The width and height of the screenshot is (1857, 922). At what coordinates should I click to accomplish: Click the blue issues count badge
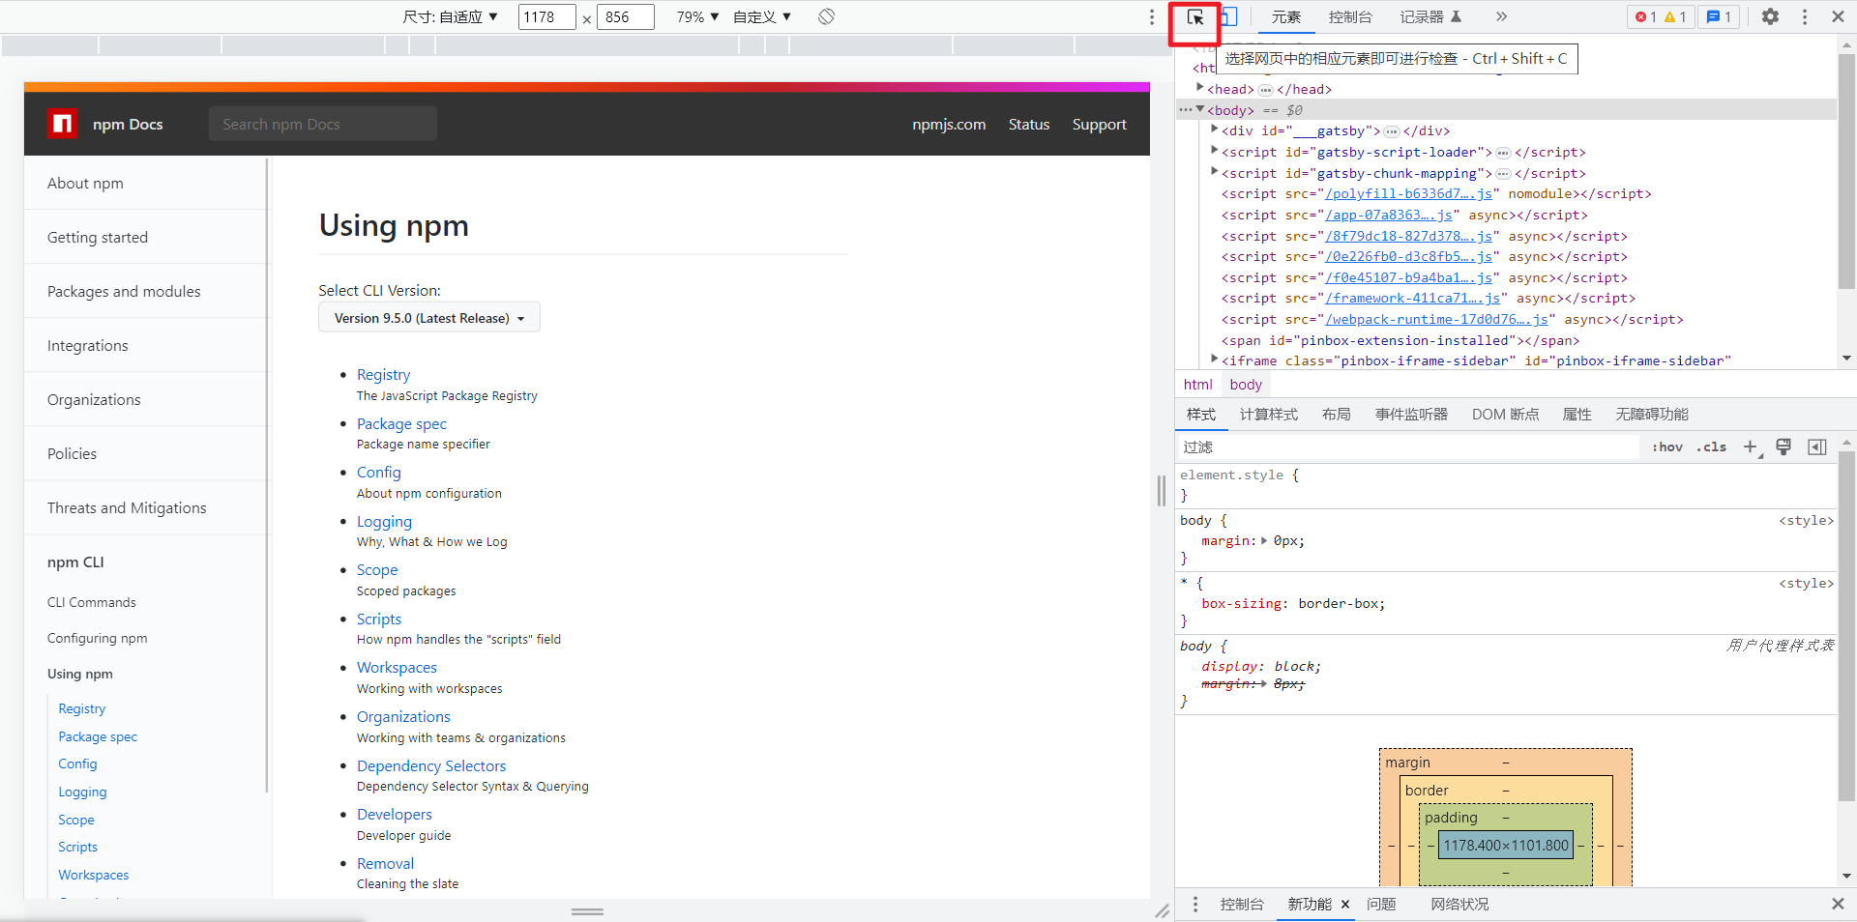pos(1720,16)
